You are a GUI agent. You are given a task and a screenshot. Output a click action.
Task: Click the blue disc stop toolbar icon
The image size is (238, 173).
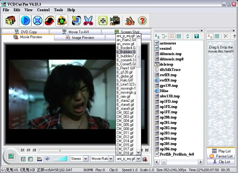coord(38,21)
